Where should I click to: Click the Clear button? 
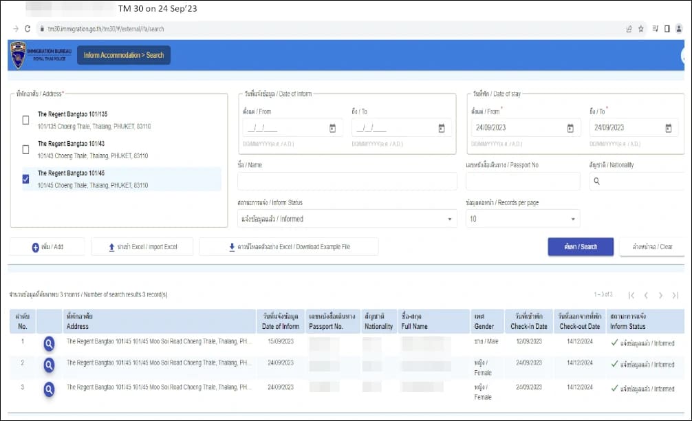pyautogui.click(x=652, y=247)
